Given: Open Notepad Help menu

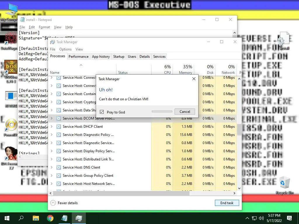Looking at the screenshot, I should (x=69, y=27).
